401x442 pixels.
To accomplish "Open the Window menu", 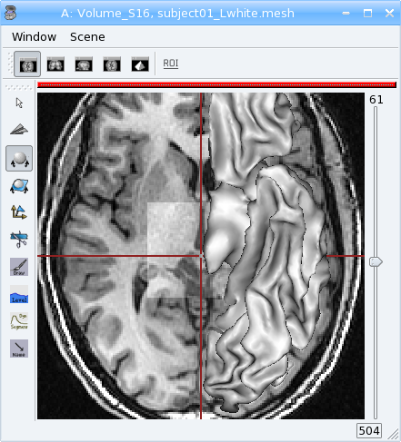I will (x=34, y=37).
